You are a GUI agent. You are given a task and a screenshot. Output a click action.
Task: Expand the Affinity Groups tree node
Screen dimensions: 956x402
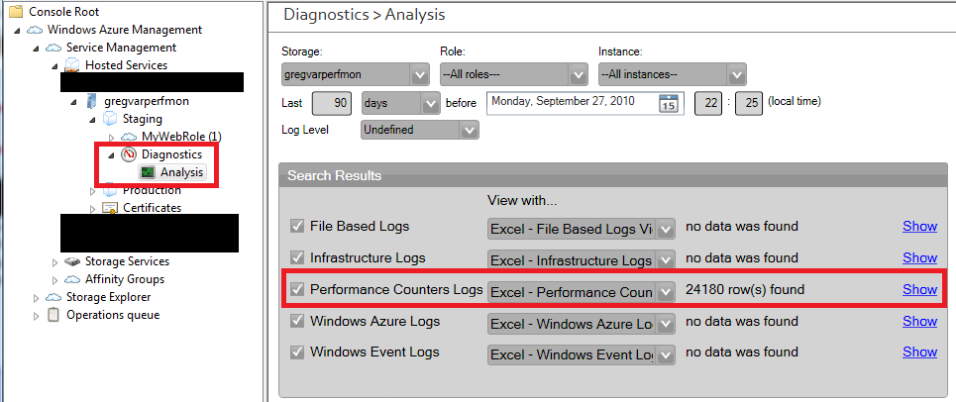54,280
